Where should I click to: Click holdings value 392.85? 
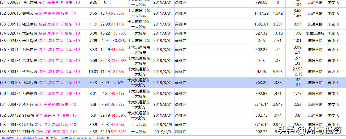coord(261,94)
